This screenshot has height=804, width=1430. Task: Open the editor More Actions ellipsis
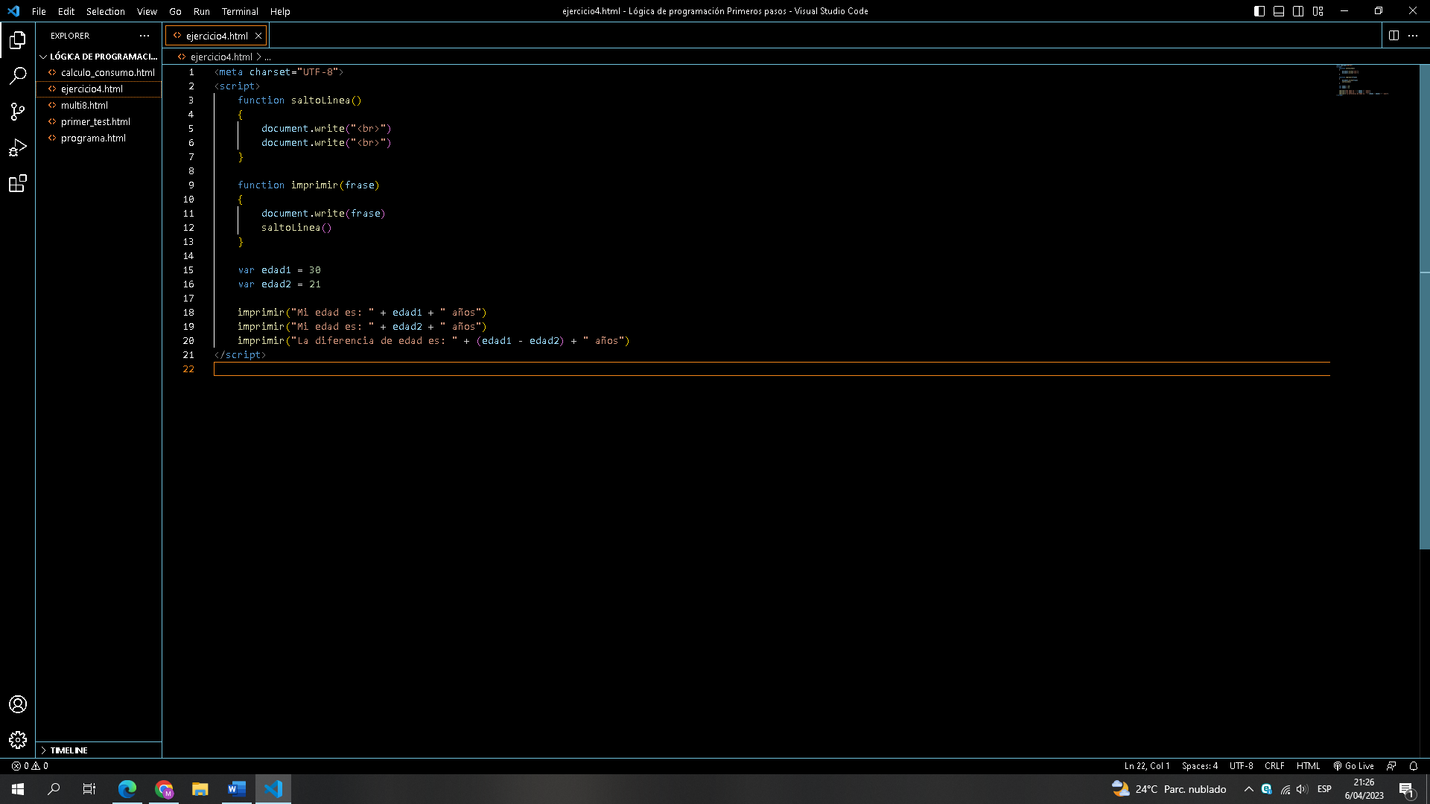[x=1413, y=36]
